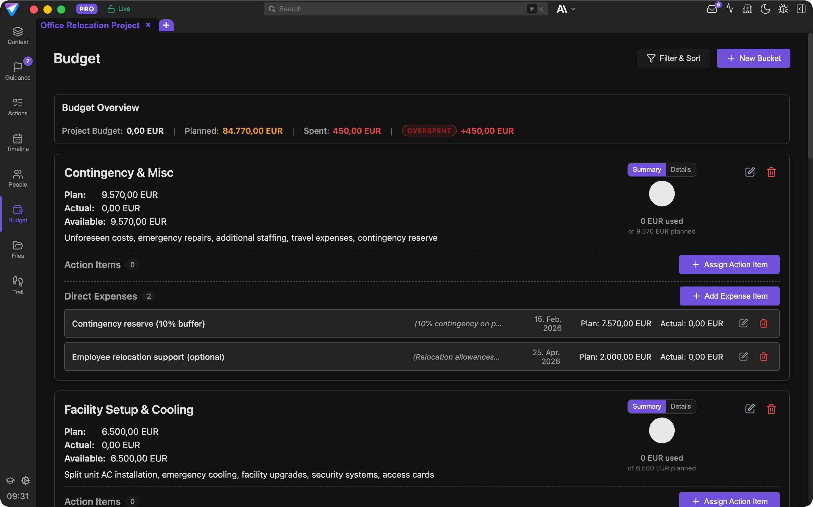This screenshot has width=813, height=507.
Task: Edit the Contingency & Misc bucket
Action: coord(750,172)
